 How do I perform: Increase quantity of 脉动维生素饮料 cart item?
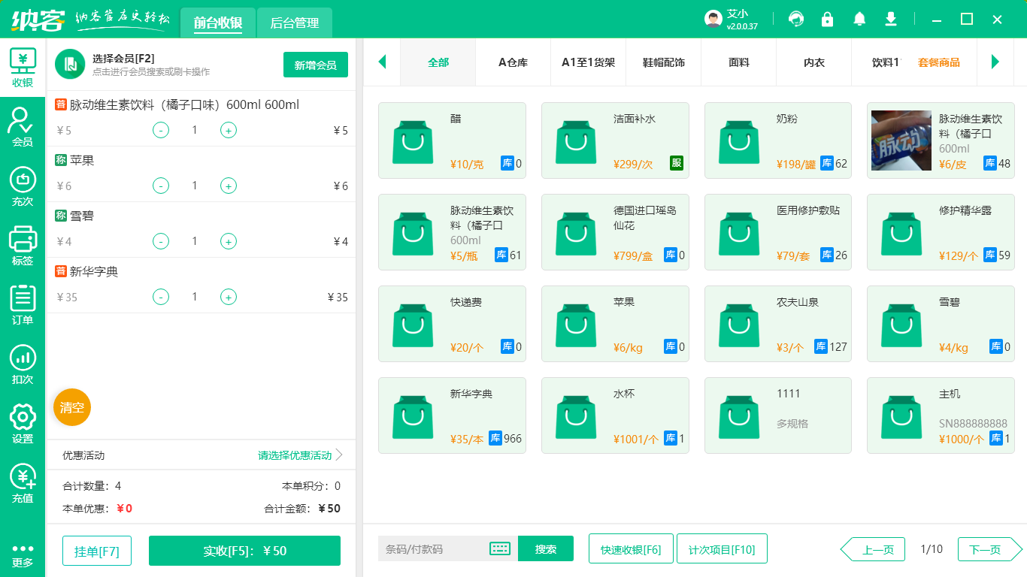pos(229,130)
